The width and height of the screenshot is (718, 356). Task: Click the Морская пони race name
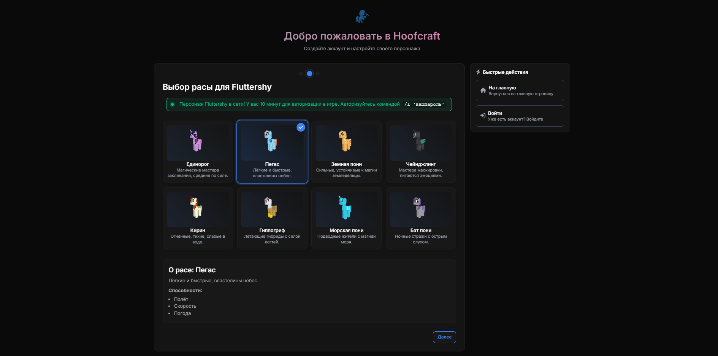click(346, 230)
